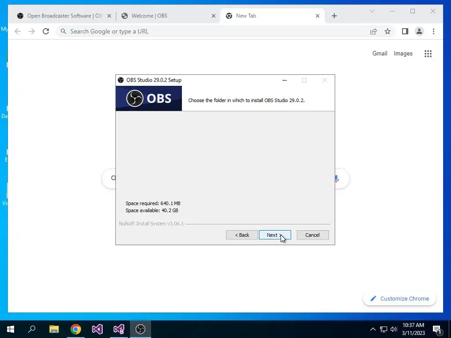This screenshot has width=451, height=338.
Task: Close the New Tab tab
Action: point(318,16)
